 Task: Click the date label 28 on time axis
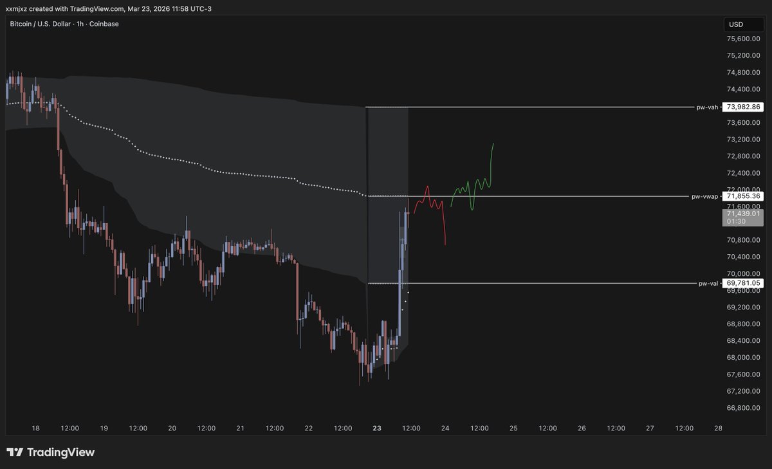[x=718, y=428]
